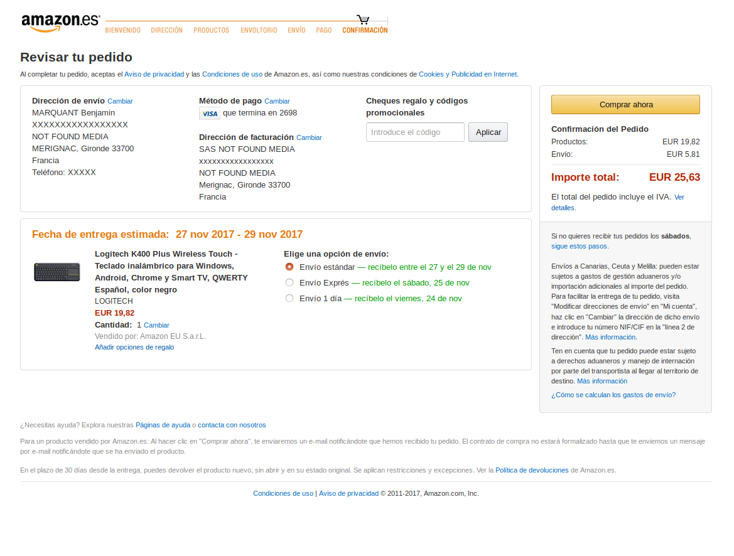Open the Política de devoluciones link
The height and width of the screenshot is (556, 734).
532,471
